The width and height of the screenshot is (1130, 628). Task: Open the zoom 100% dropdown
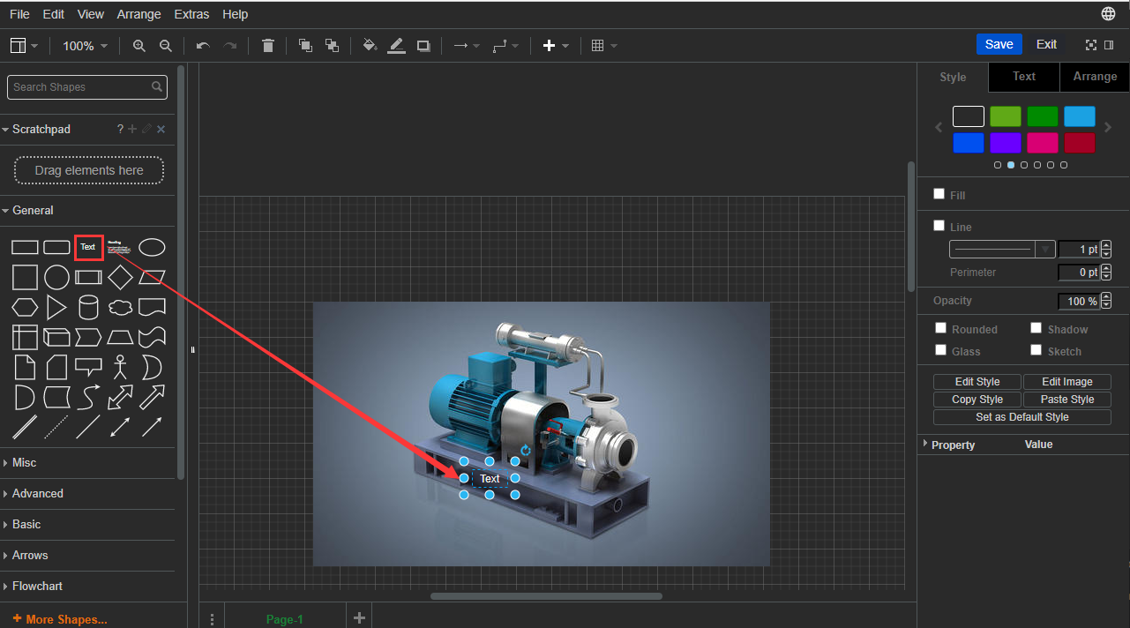click(86, 46)
